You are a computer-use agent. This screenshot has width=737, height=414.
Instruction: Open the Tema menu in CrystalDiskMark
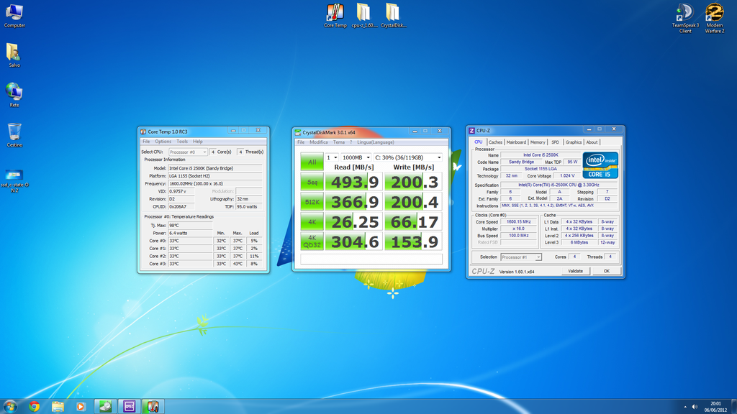(339, 142)
